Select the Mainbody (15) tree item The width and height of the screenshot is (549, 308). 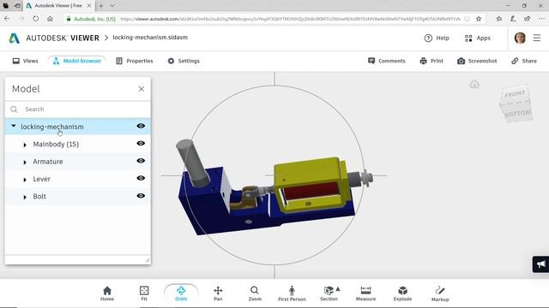point(56,145)
